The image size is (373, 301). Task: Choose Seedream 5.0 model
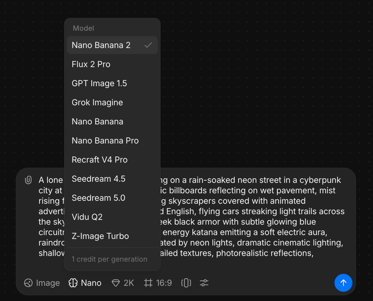(x=112, y=198)
